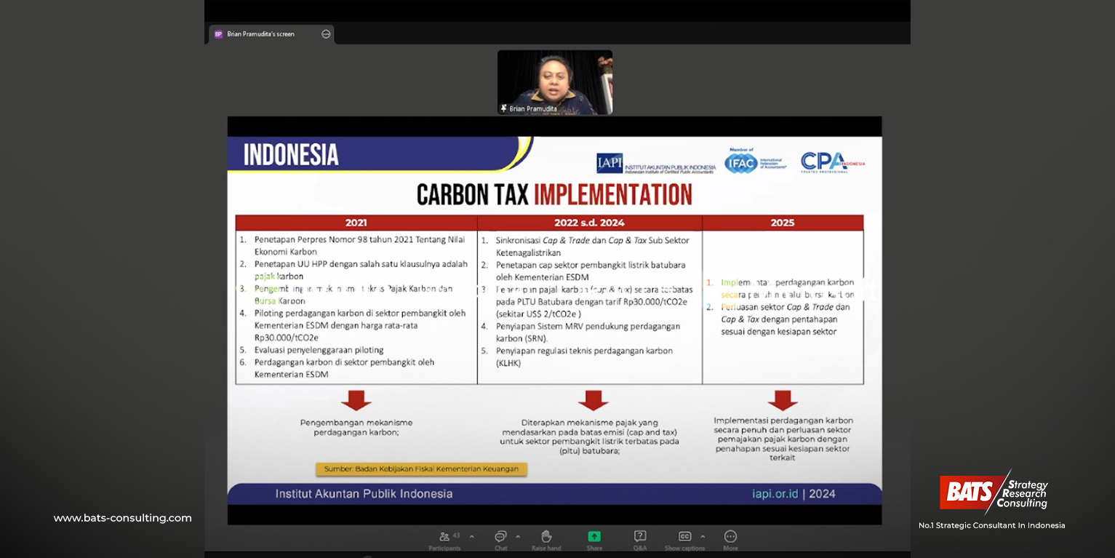Image resolution: width=1115 pixels, height=558 pixels.
Task: Click the participant count 43
Action: (456, 535)
